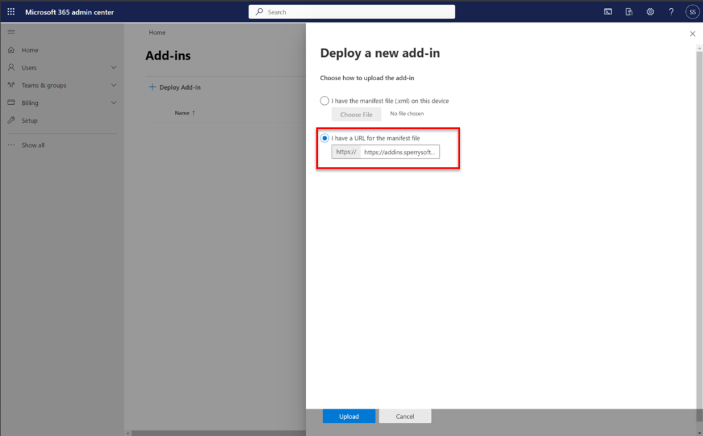Select manifest file on this device option
This screenshot has width=703, height=436.
(324, 100)
